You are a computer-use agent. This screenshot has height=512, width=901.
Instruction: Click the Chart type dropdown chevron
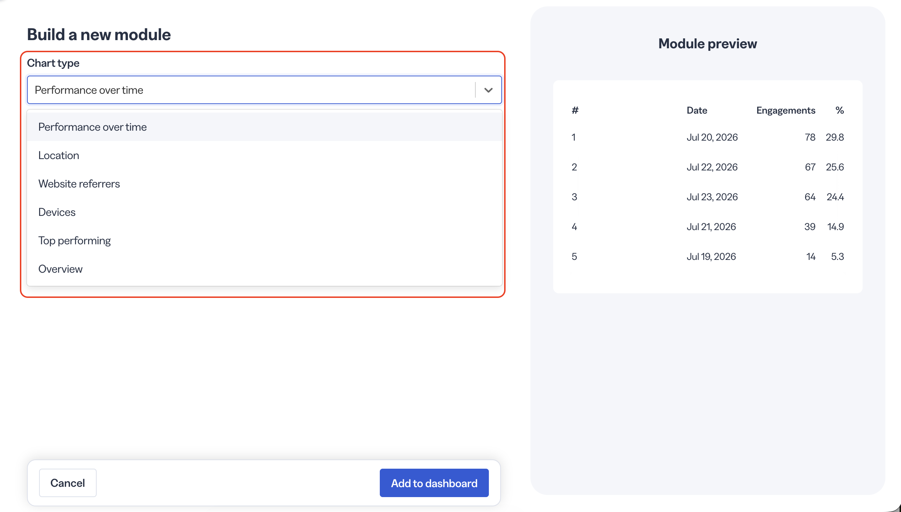click(x=489, y=90)
